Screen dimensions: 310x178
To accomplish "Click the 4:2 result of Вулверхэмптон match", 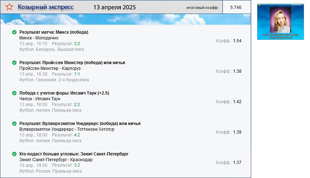I will [x=77, y=135].
